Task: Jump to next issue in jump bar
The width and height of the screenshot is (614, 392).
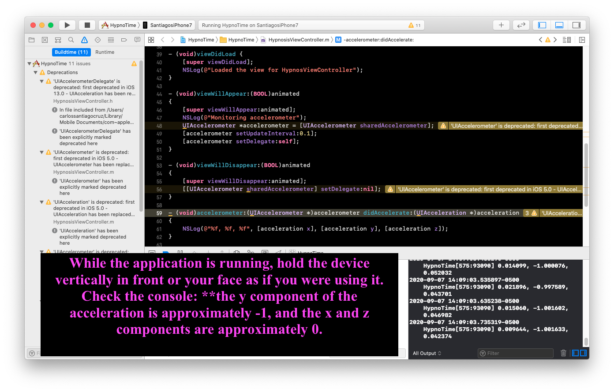Action: tap(555, 40)
